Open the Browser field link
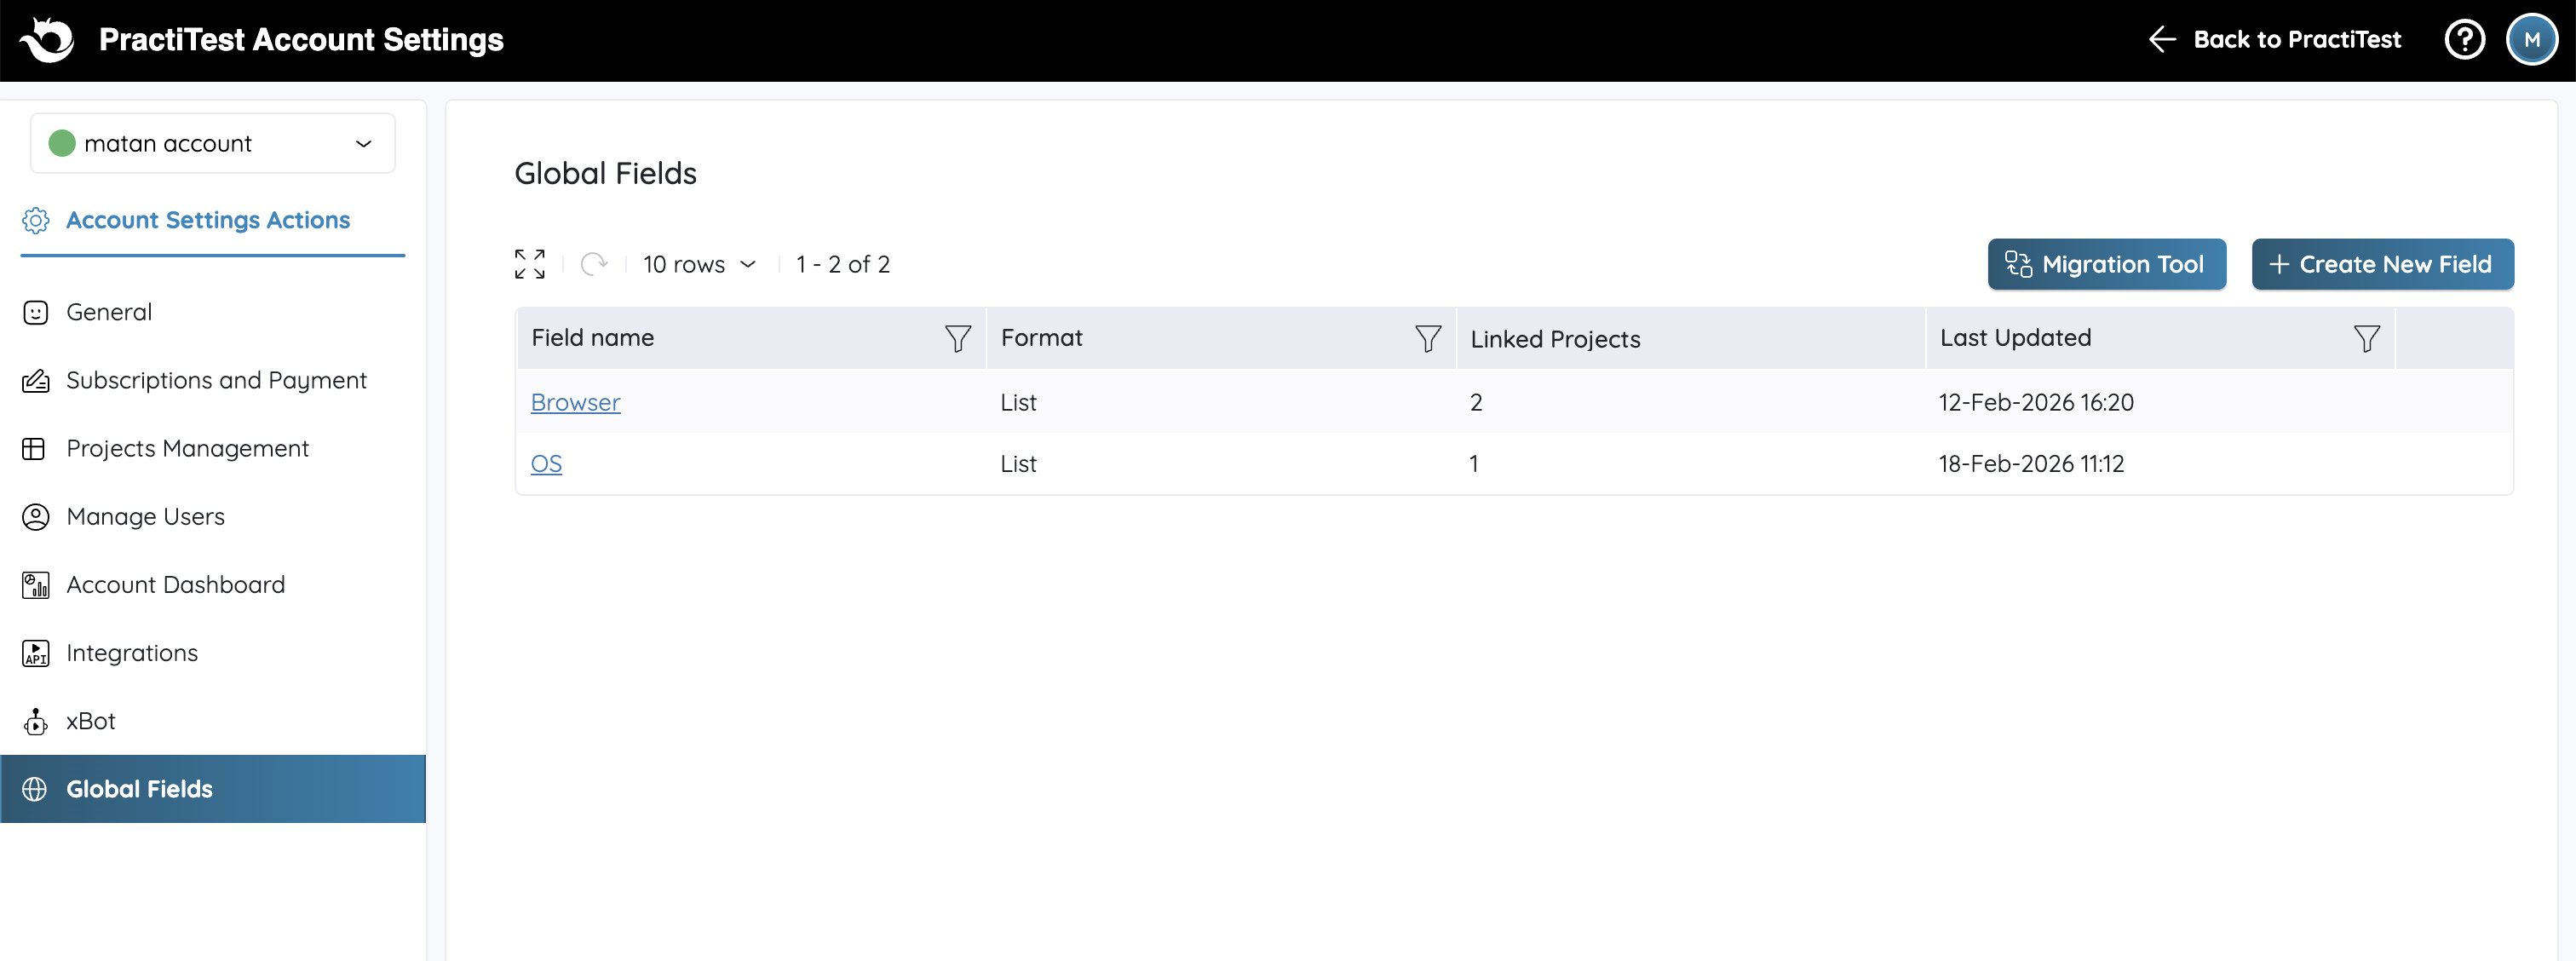 (575, 402)
